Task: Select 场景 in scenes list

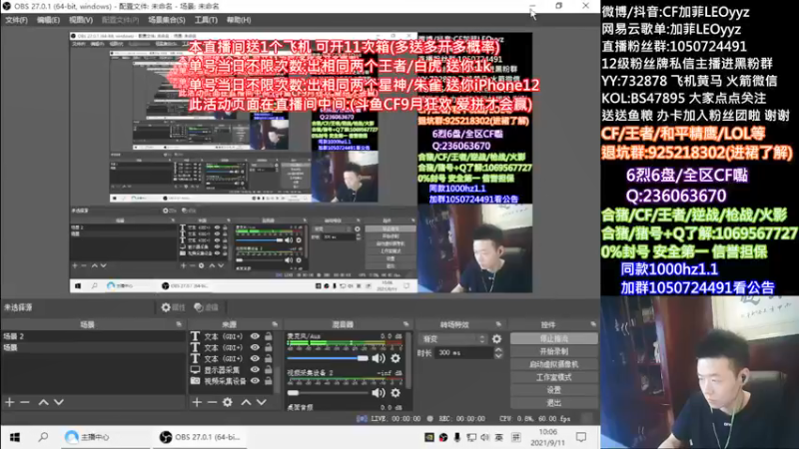Action: coord(93,347)
